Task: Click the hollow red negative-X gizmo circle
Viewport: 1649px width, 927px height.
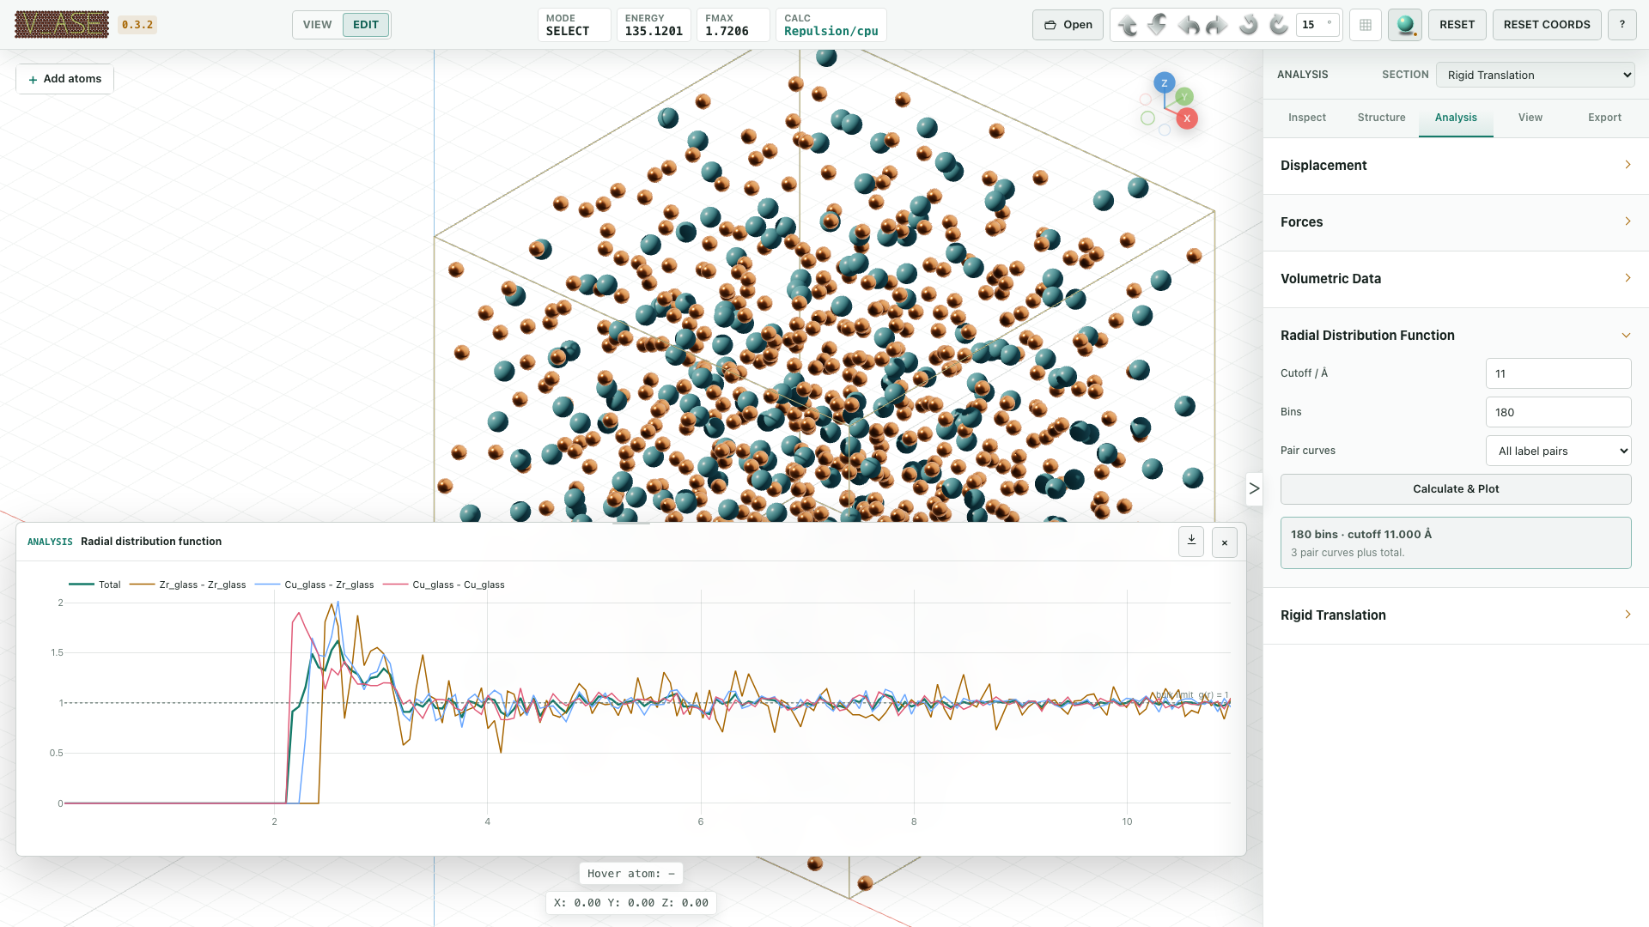Action: (1145, 100)
